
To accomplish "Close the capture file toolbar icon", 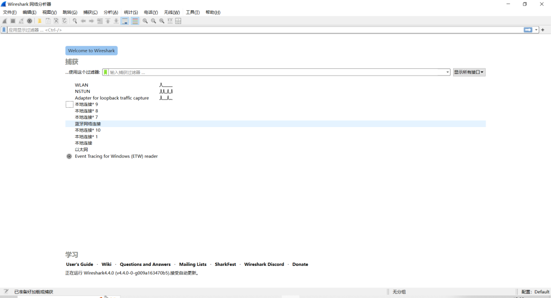I will pyautogui.click(x=56, y=21).
